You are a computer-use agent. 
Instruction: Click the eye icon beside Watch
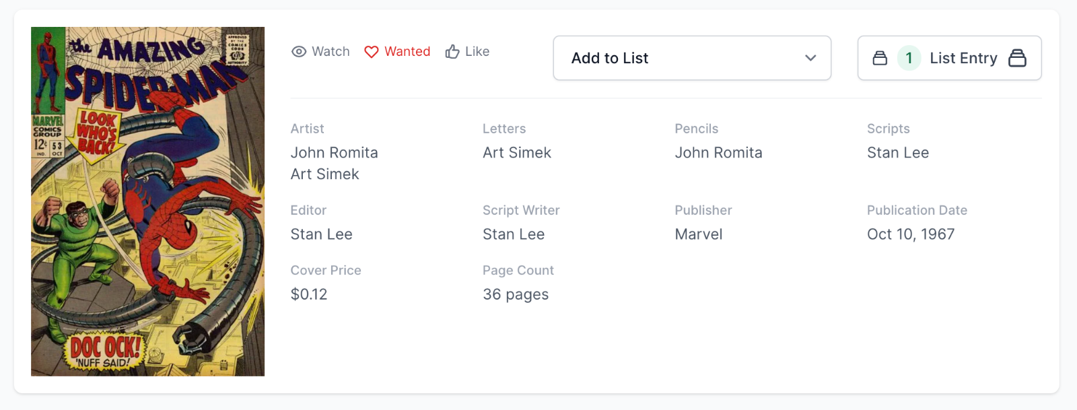pos(299,52)
